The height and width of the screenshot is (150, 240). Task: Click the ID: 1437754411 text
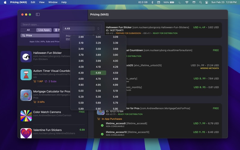[x=115, y=30]
